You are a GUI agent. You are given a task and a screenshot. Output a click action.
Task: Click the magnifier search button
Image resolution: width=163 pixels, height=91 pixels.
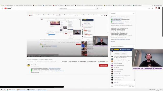coord(97,8)
